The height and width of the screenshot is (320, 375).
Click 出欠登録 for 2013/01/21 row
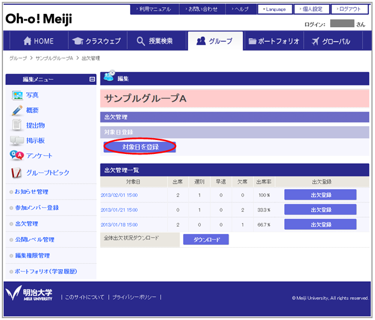[x=321, y=210]
